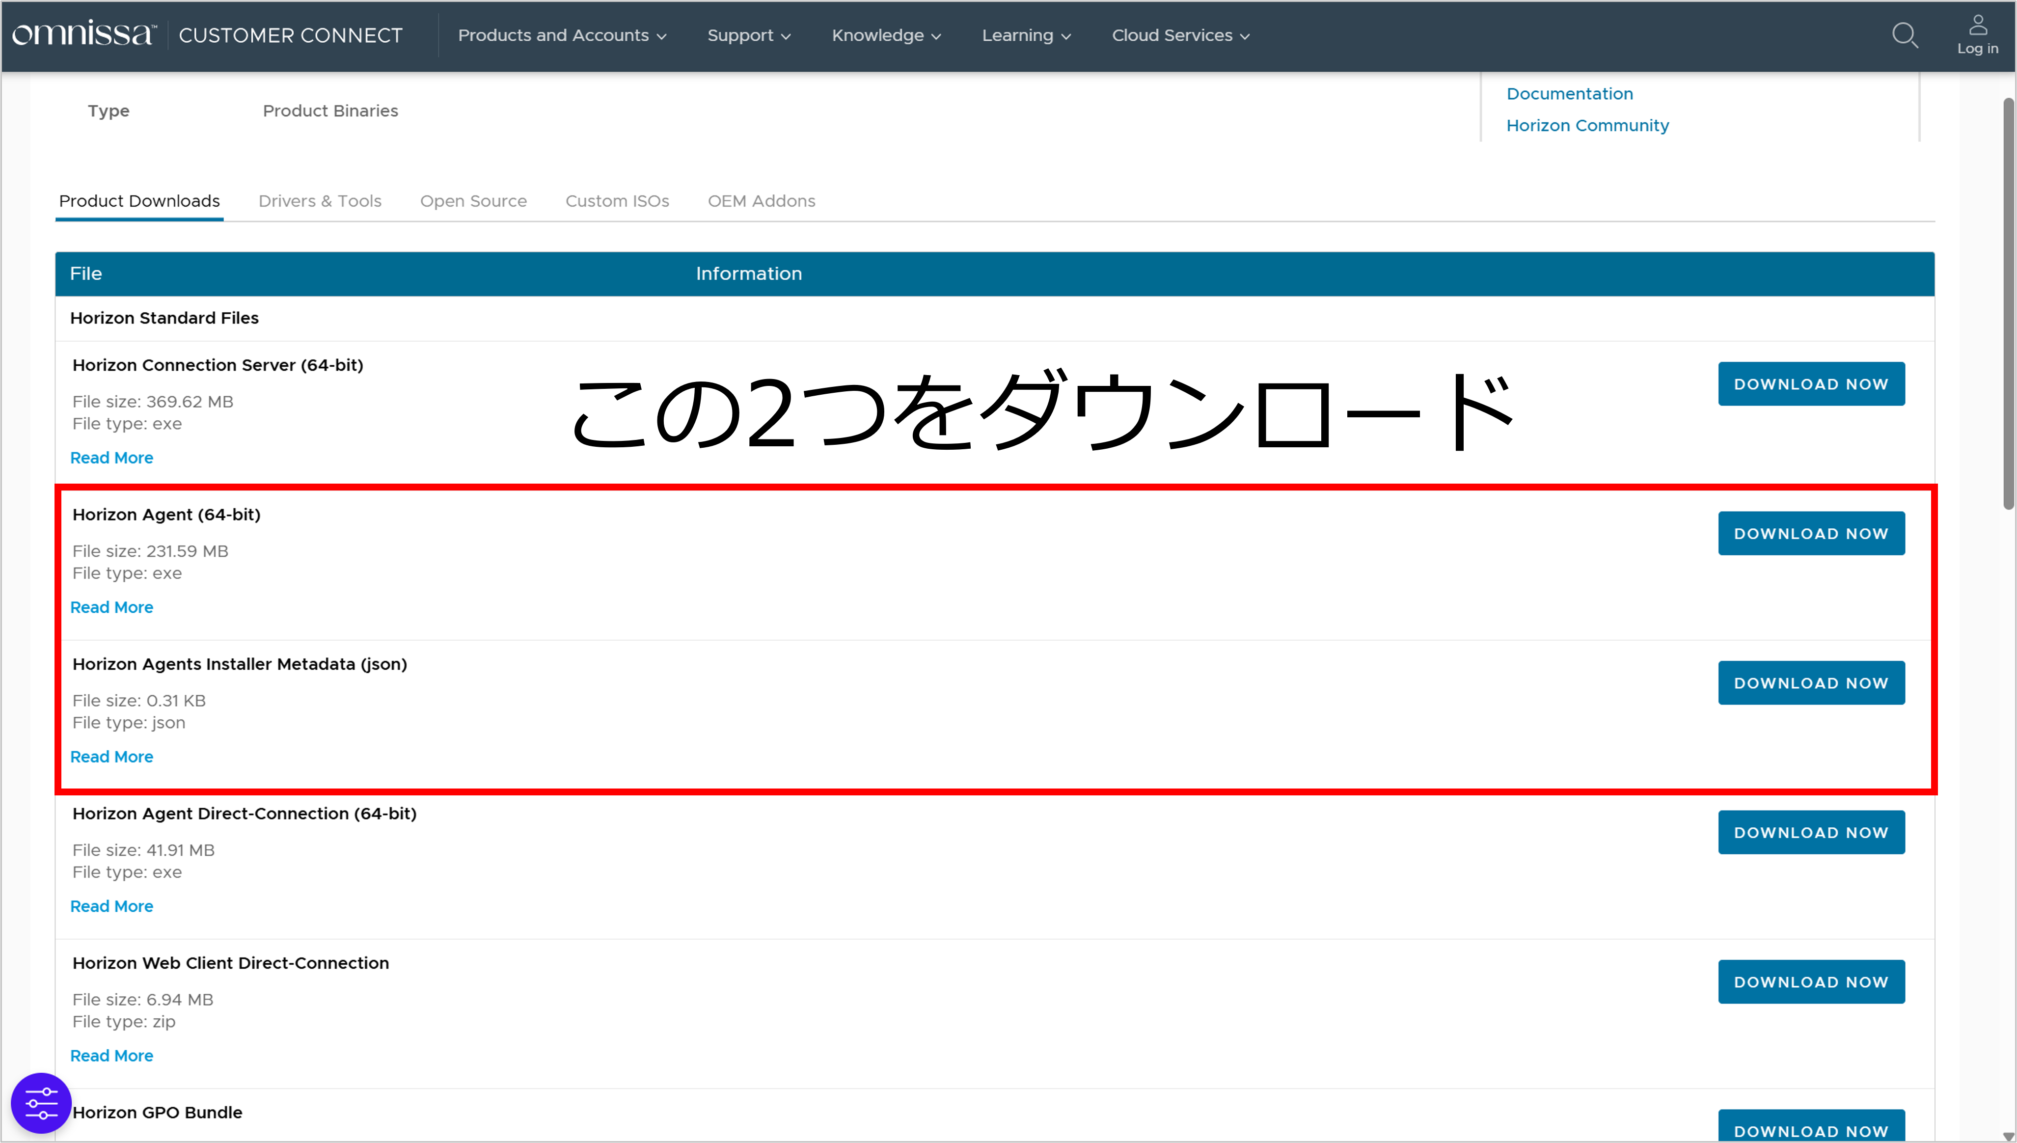
Task: Select the File type: json text
Action: [x=129, y=723]
